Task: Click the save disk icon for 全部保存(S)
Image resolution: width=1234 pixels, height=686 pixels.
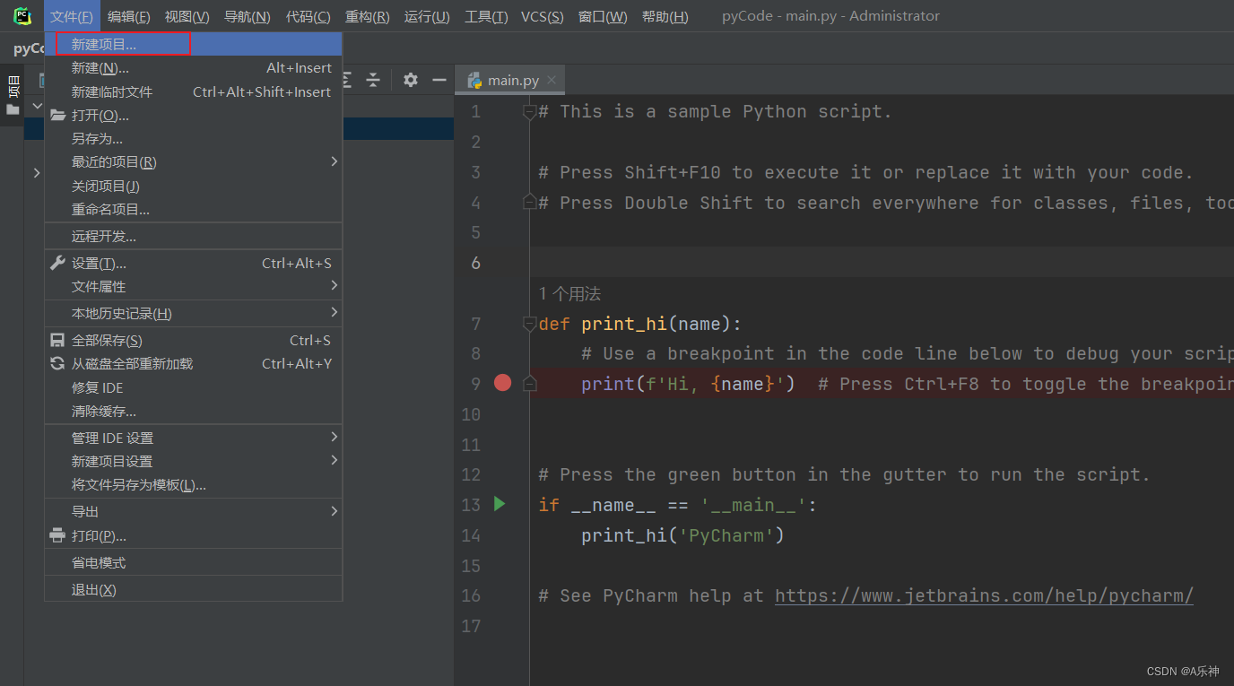Action: click(57, 340)
